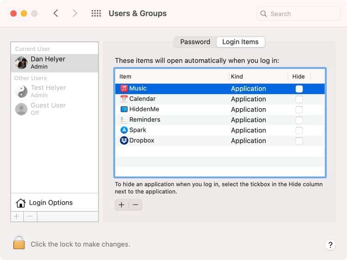Open help with the question mark button

330,245
